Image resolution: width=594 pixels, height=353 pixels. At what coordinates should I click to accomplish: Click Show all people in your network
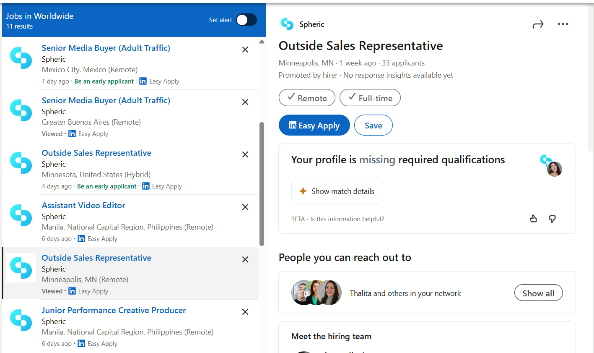(x=538, y=293)
